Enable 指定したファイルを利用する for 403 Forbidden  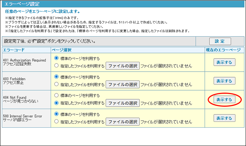point(57,84)
